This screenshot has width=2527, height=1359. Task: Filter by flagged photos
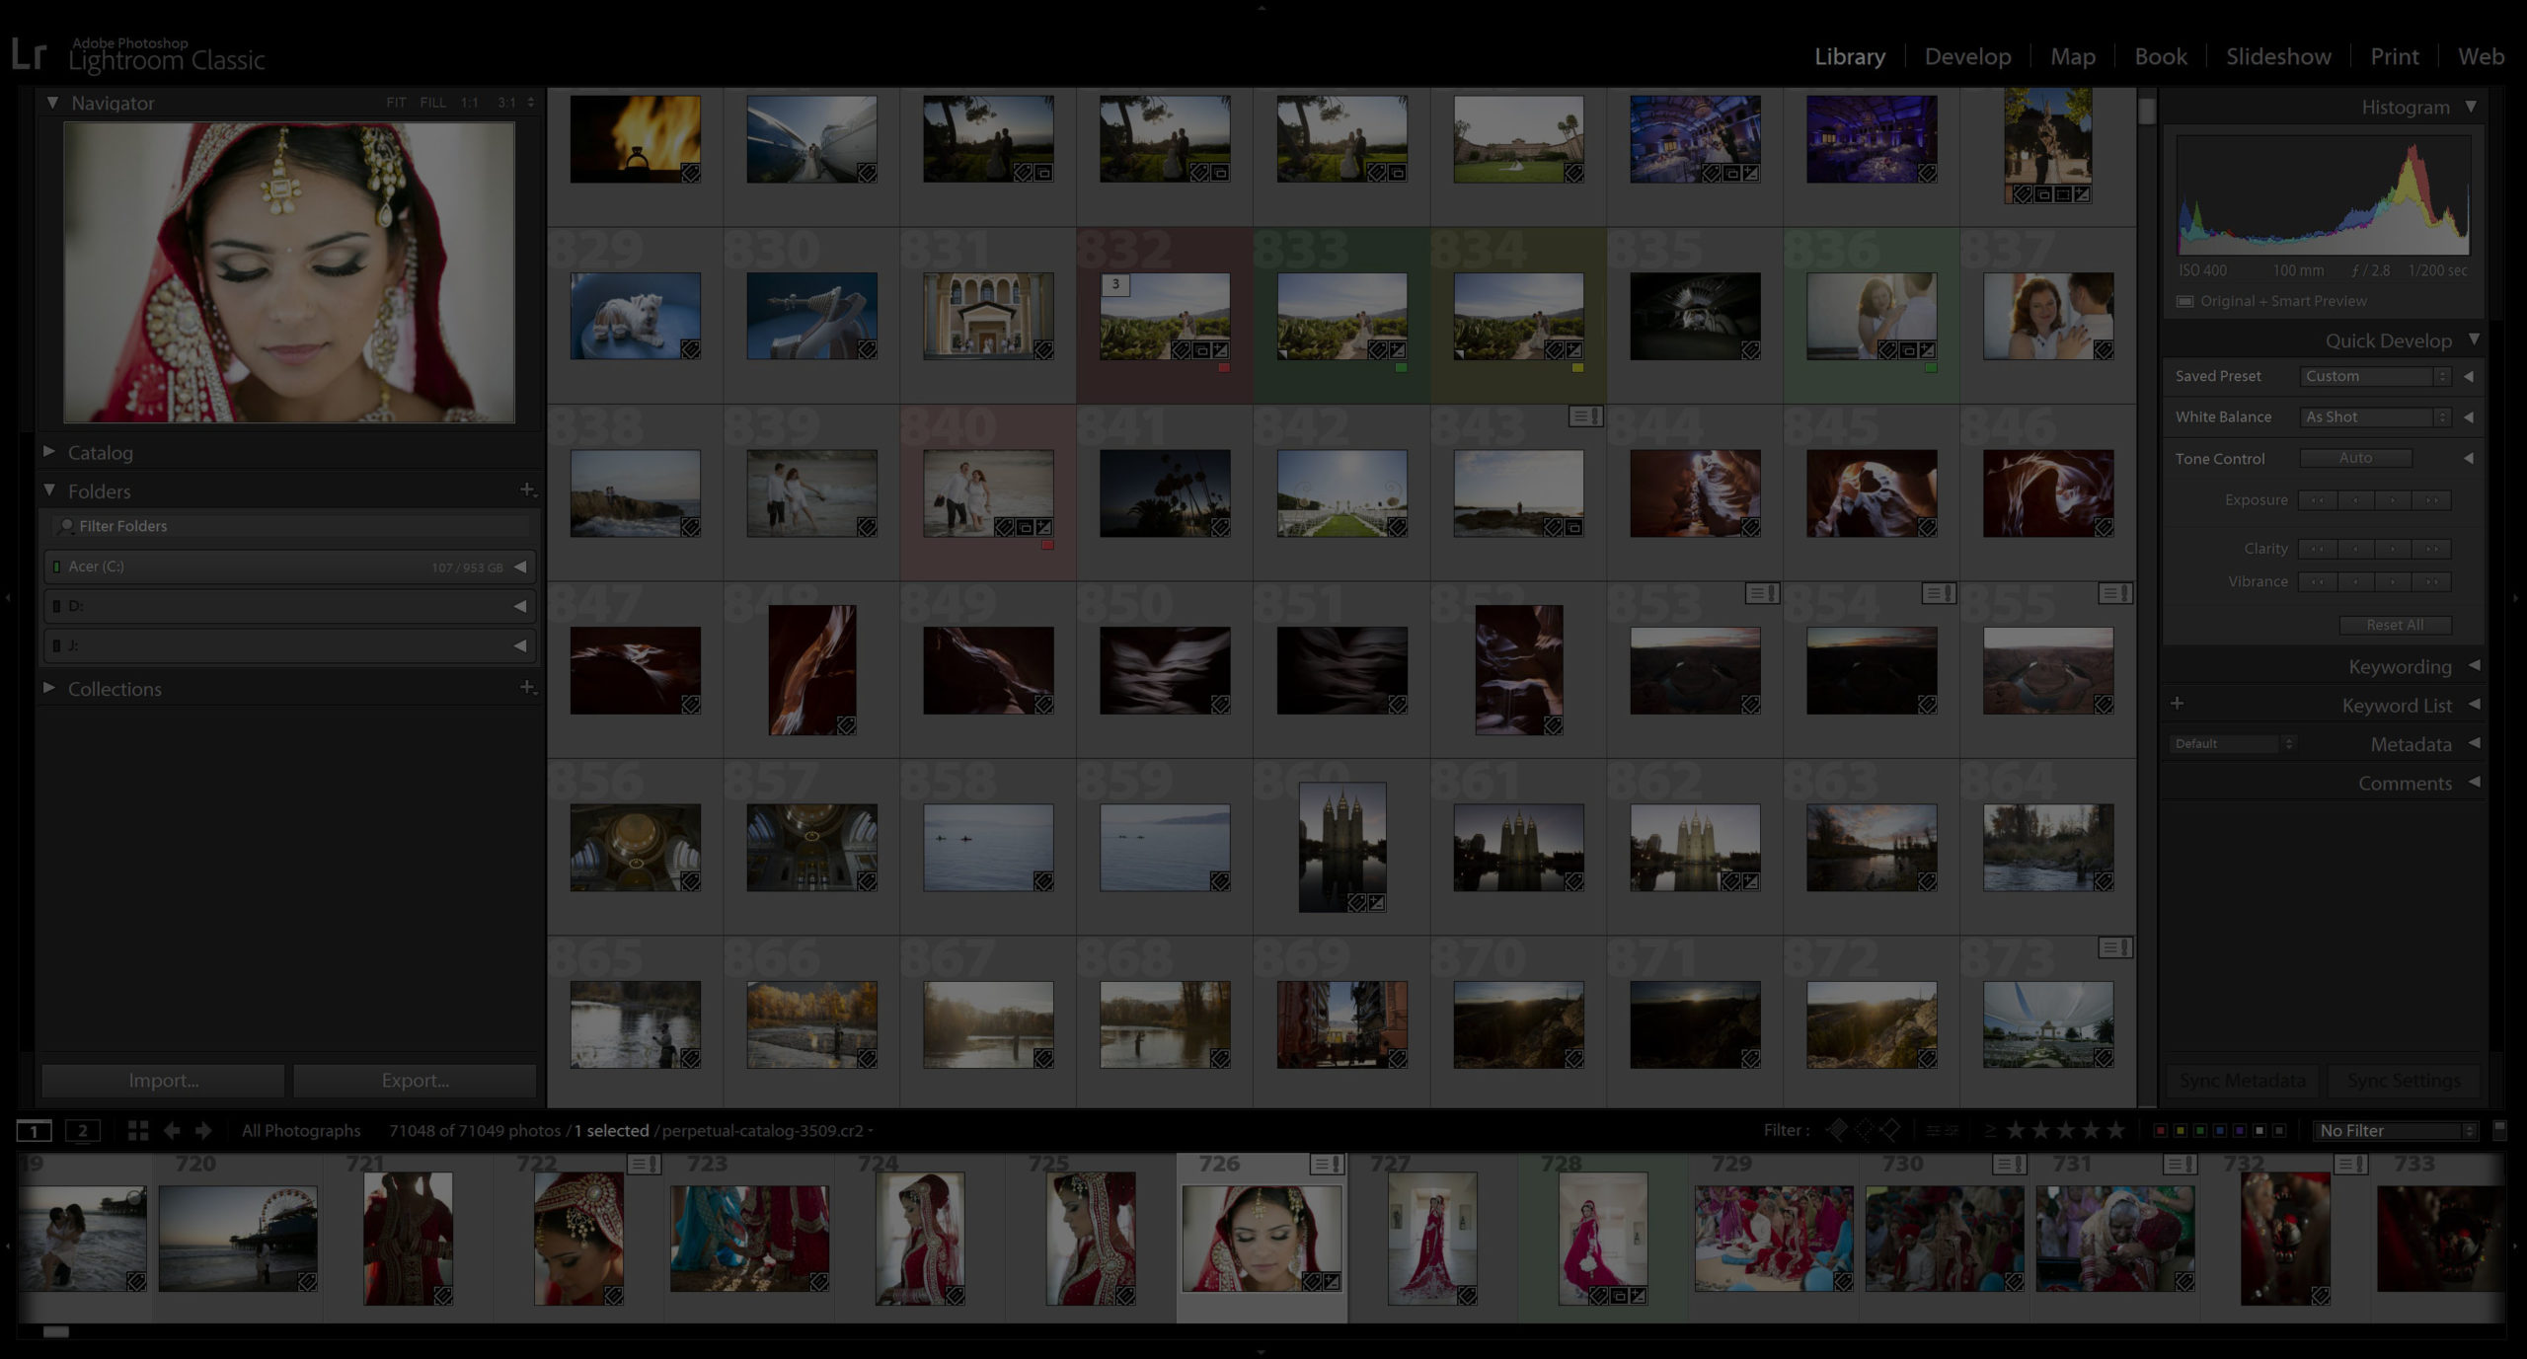coord(1837,1130)
